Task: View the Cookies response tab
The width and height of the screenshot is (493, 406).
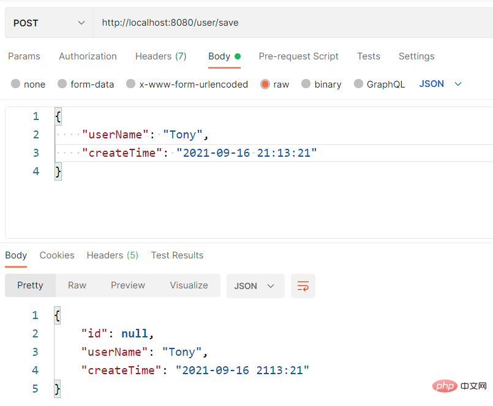Action: coord(56,255)
